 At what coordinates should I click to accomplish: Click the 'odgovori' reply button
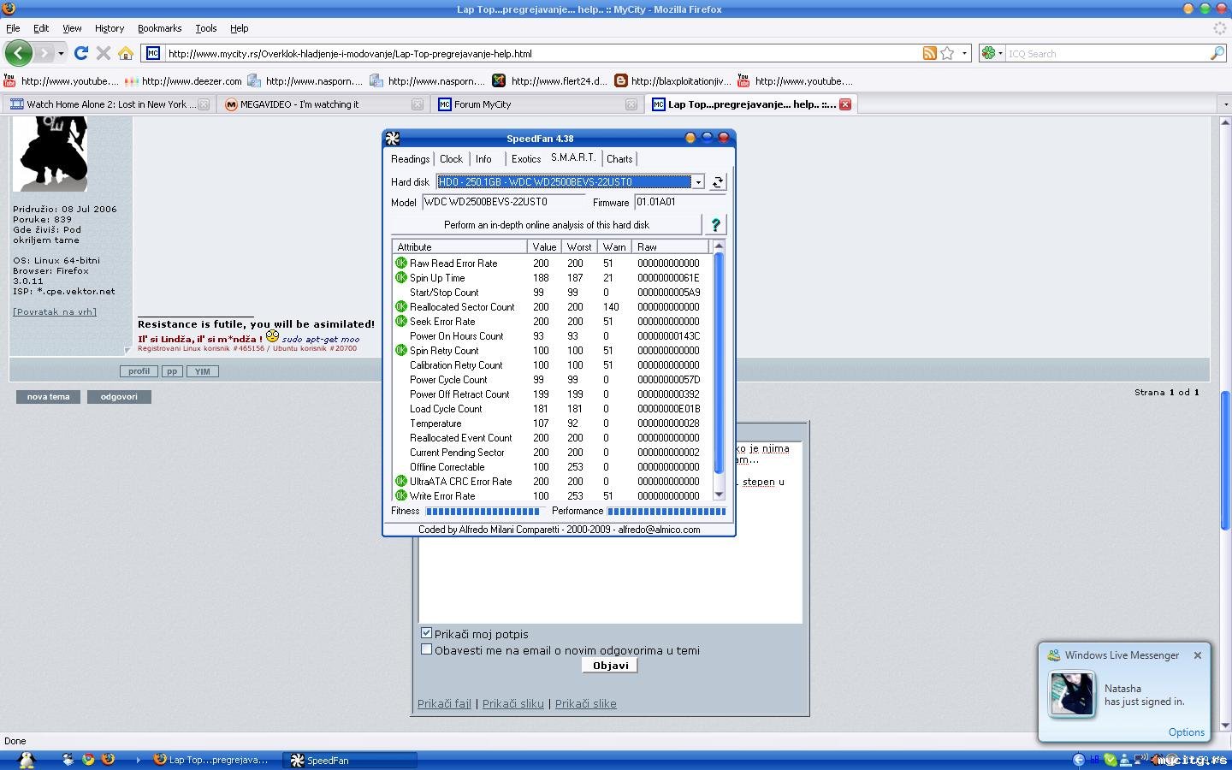pyautogui.click(x=119, y=397)
